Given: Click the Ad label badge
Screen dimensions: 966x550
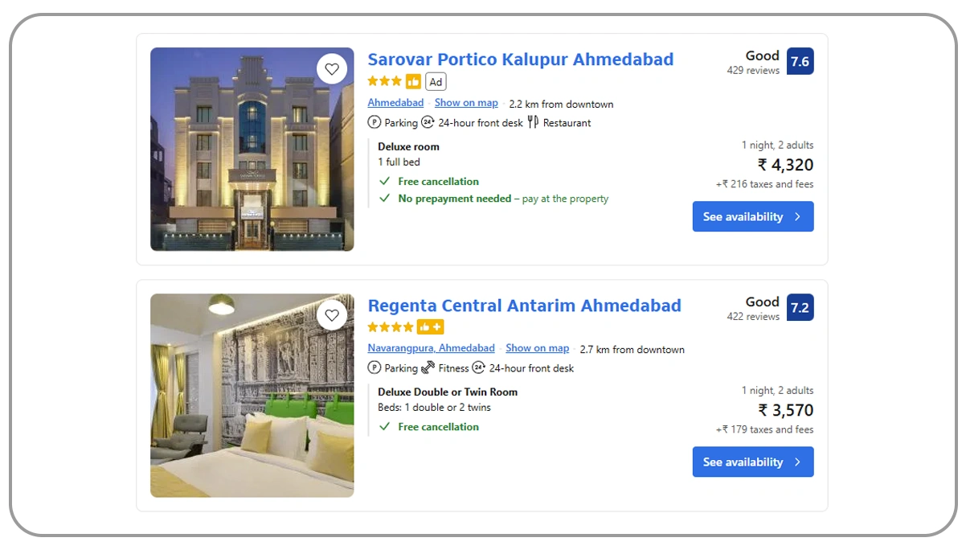Looking at the screenshot, I should (436, 81).
